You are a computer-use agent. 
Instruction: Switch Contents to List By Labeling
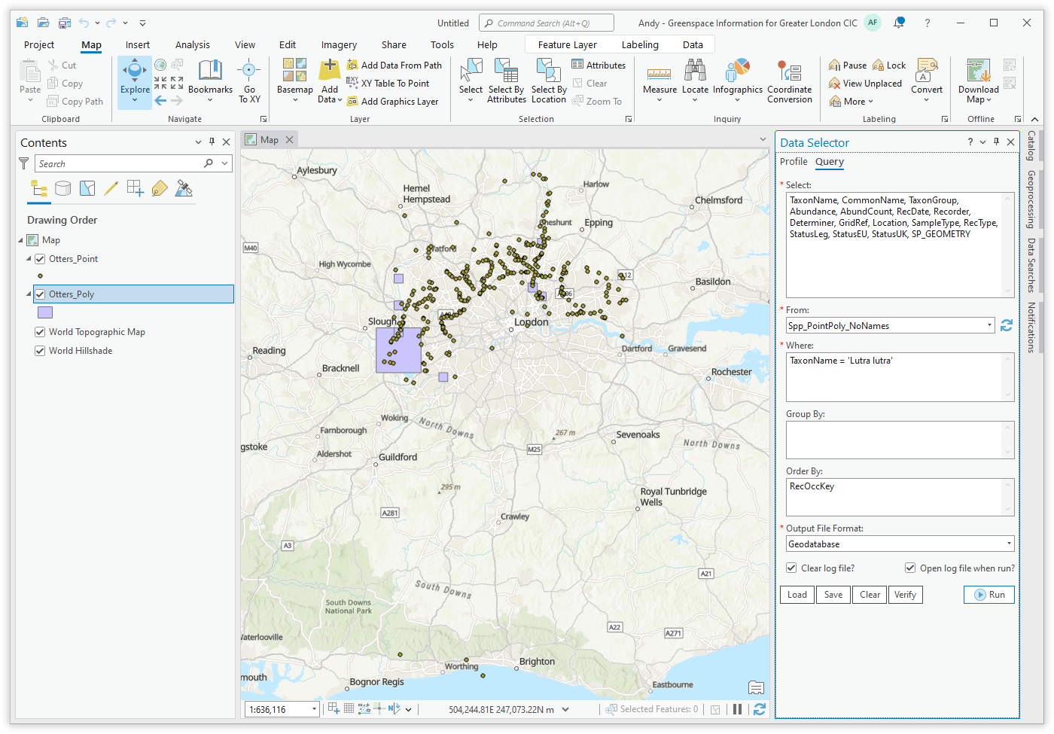pos(160,188)
